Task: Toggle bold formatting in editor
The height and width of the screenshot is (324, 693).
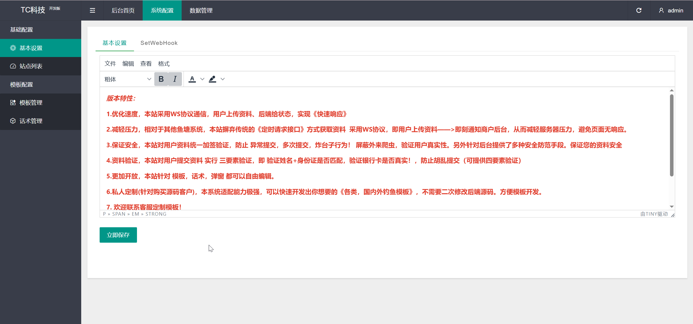Action: pos(161,79)
